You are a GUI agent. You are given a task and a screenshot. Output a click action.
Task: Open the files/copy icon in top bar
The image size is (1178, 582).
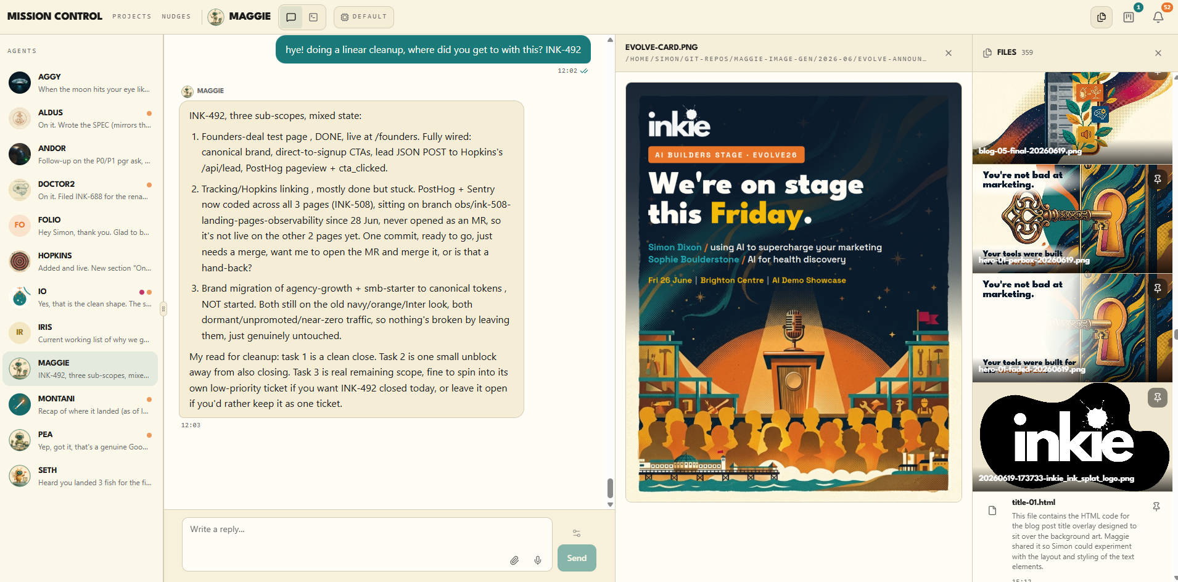tap(1102, 17)
